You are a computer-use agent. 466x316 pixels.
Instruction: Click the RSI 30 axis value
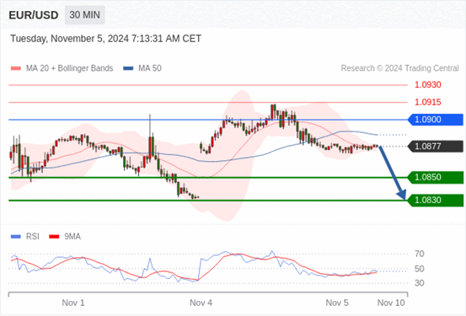click(420, 283)
